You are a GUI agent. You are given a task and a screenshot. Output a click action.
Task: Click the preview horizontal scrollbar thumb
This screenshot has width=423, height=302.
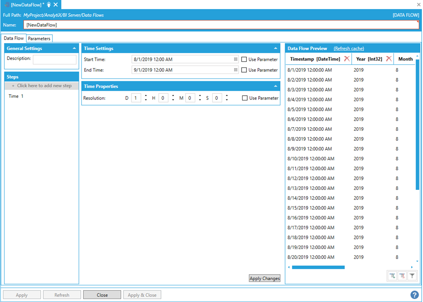tap(318, 267)
